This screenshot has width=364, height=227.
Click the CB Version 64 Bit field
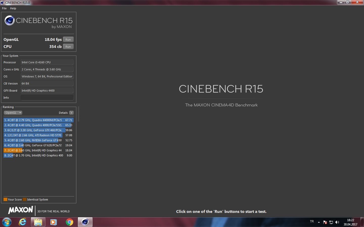point(47,83)
